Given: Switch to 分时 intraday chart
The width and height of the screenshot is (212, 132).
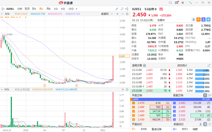Looking at the screenshot, I should (20, 9).
